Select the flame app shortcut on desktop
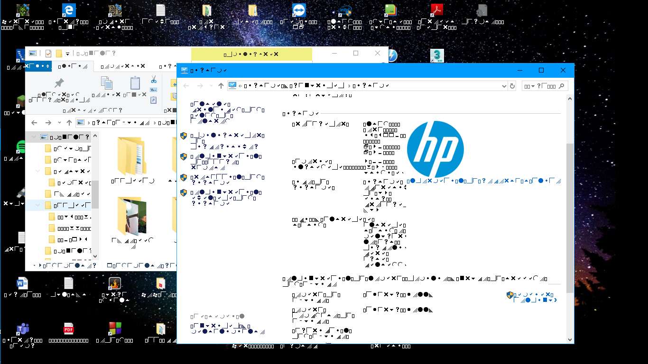648x364 pixels. 115,283
